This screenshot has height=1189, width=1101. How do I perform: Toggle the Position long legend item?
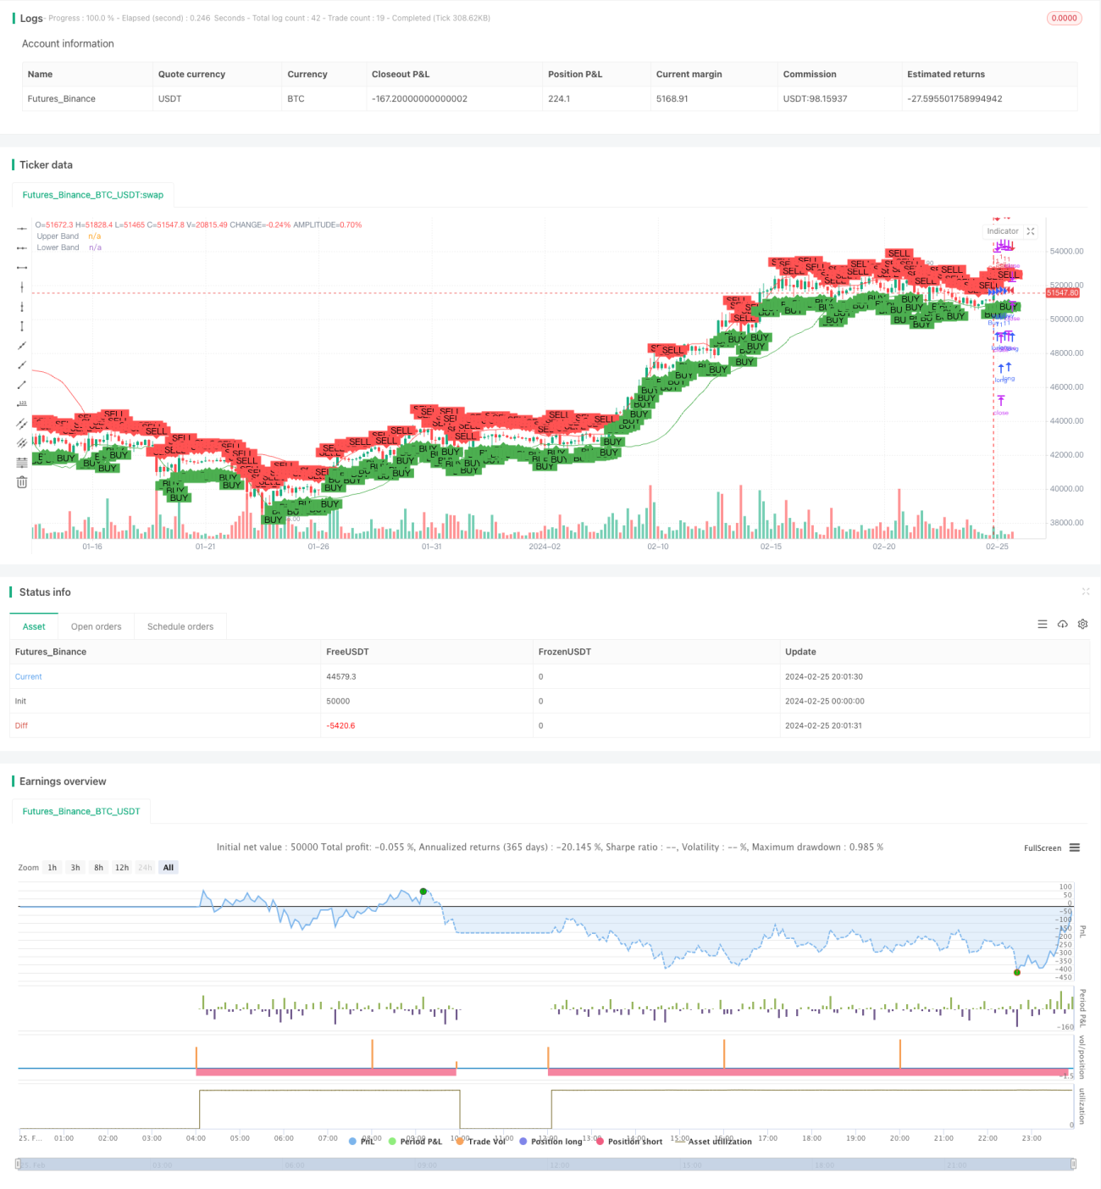pos(550,1142)
